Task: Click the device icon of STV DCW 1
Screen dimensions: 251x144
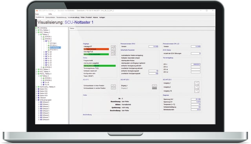Action: coord(49,45)
